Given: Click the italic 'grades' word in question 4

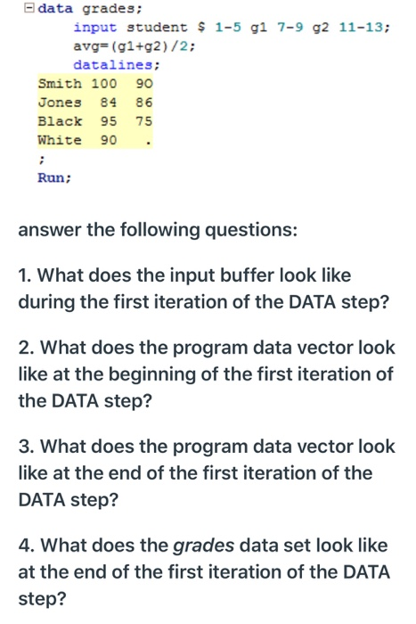Looking at the screenshot, I should pos(204,546).
